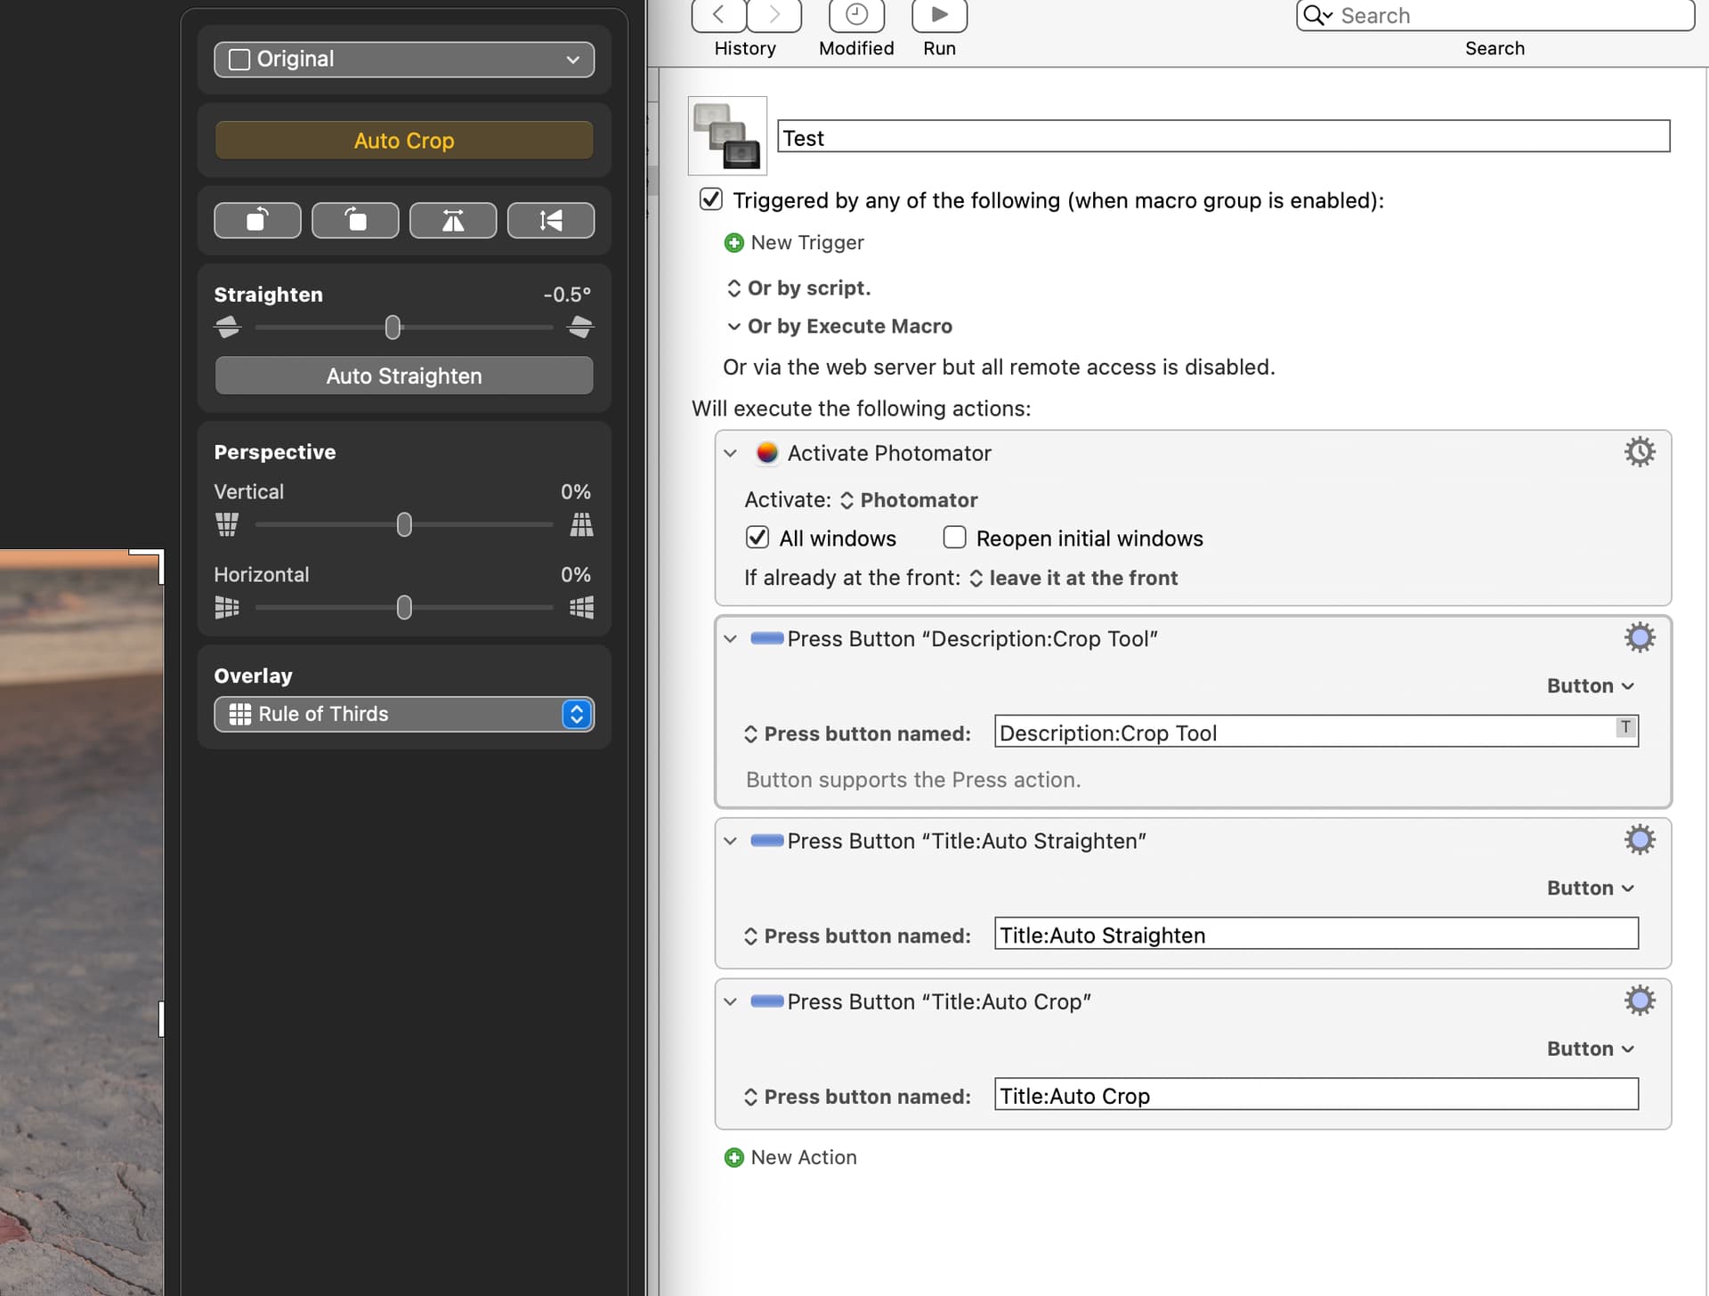Rotate image right in Photomator crop panel
The height and width of the screenshot is (1296, 1709).
[x=355, y=220]
